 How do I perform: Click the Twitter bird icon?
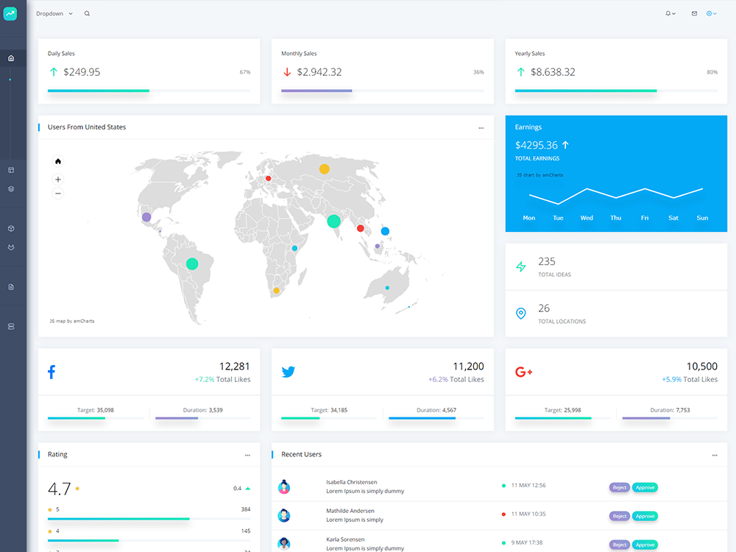coord(289,372)
